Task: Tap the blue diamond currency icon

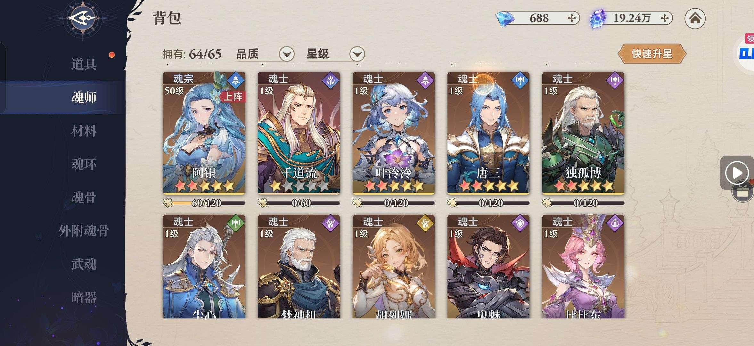Action: [x=504, y=19]
